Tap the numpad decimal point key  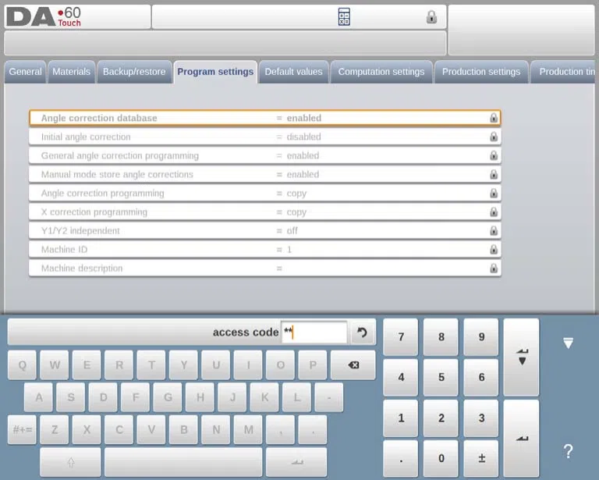[401, 458]
